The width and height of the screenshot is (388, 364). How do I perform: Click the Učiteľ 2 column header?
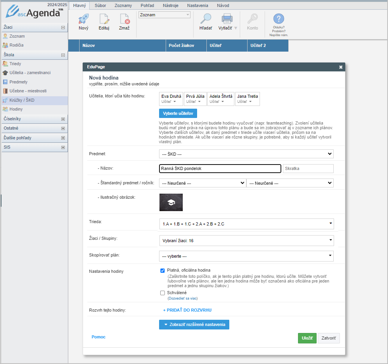pyautogui.click(x=268, y=45)
